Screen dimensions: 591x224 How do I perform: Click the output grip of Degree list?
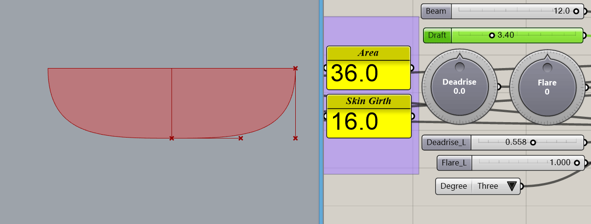point(522,186)
